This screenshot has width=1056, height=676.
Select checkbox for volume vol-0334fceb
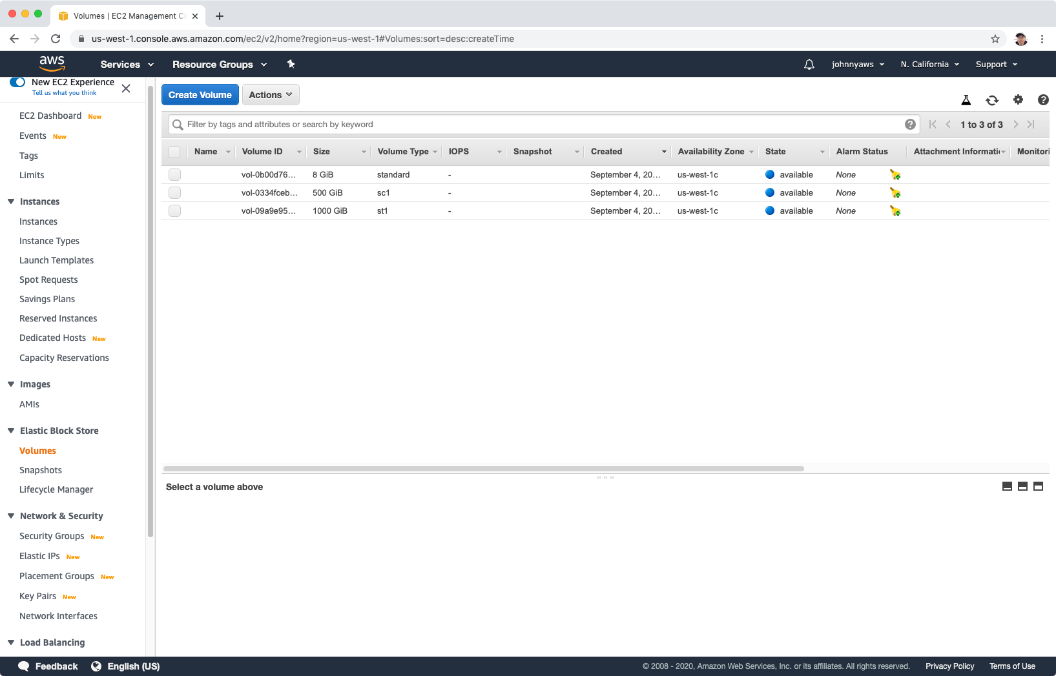174,193
